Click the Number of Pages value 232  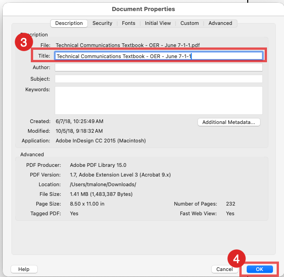[x=231, y=204]
